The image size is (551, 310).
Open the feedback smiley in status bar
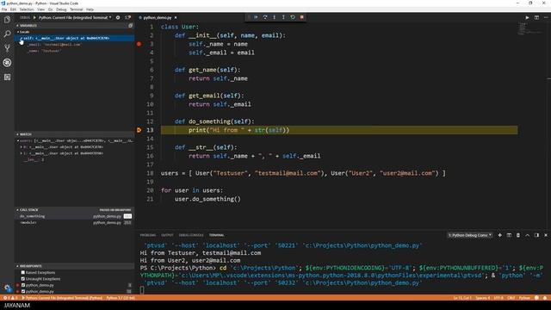pyautogui.click(x=536, y=298)
